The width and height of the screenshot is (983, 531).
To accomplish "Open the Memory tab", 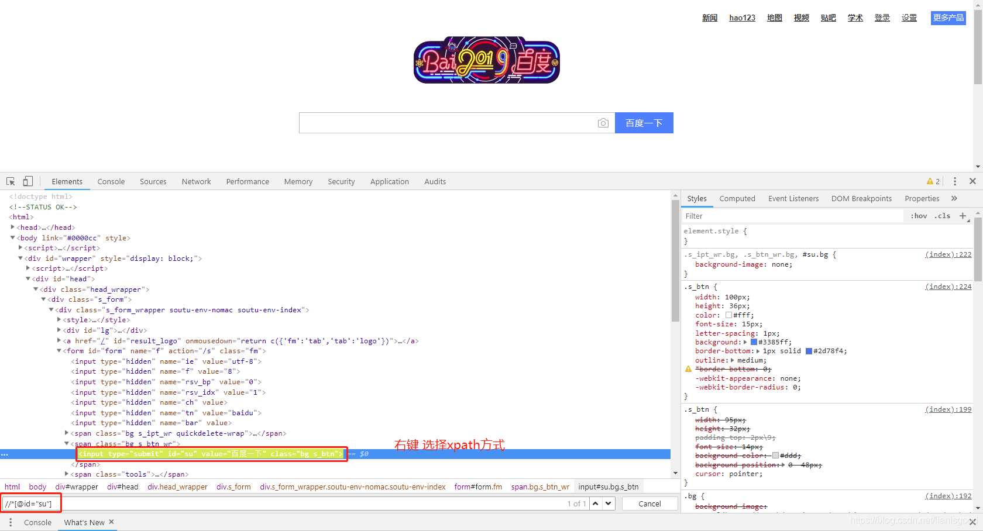I will pos(298,181).
